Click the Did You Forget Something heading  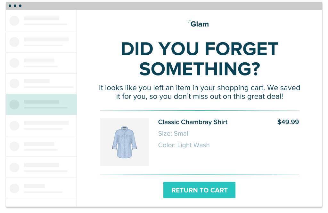(199, 59)
